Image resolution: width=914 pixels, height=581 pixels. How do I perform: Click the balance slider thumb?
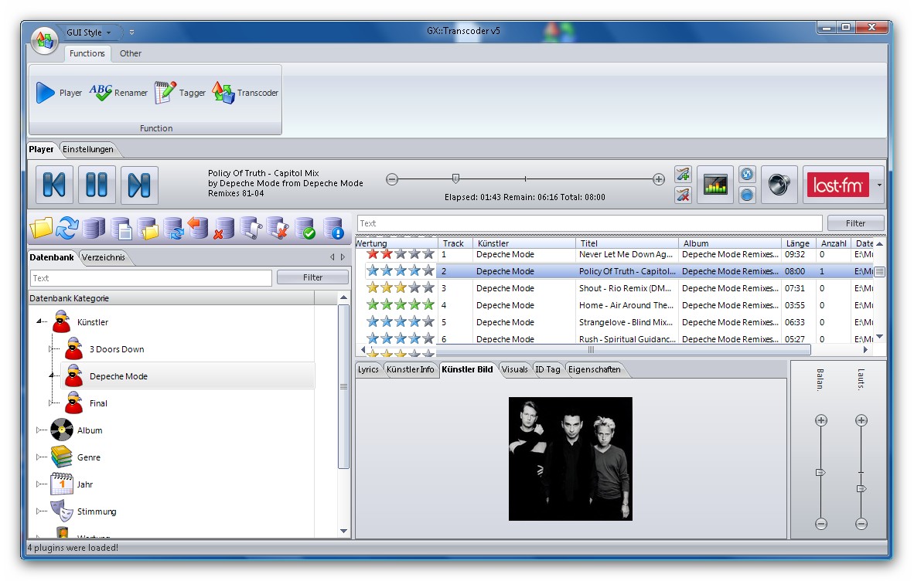coord(820,472)
